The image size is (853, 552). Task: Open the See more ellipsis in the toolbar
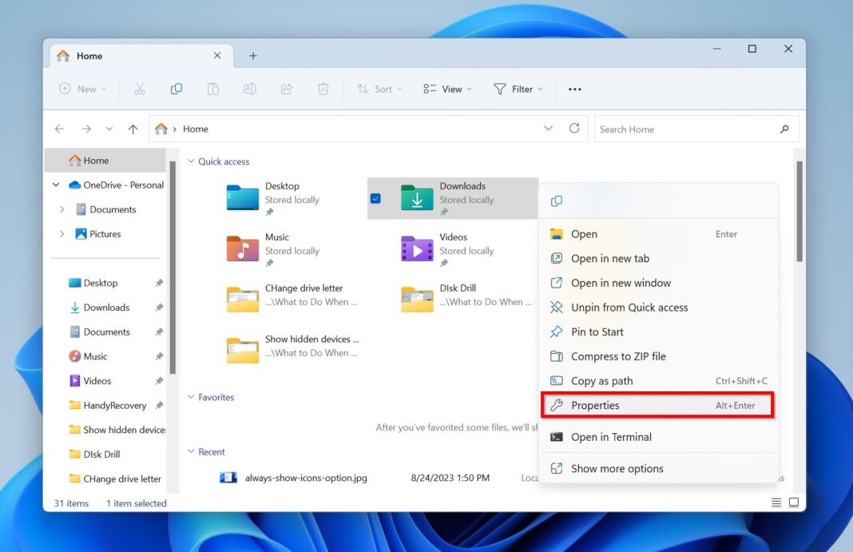pyautogui.click(x=574, y=89)
